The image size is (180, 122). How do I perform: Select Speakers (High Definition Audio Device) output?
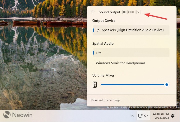click(132, 30)
